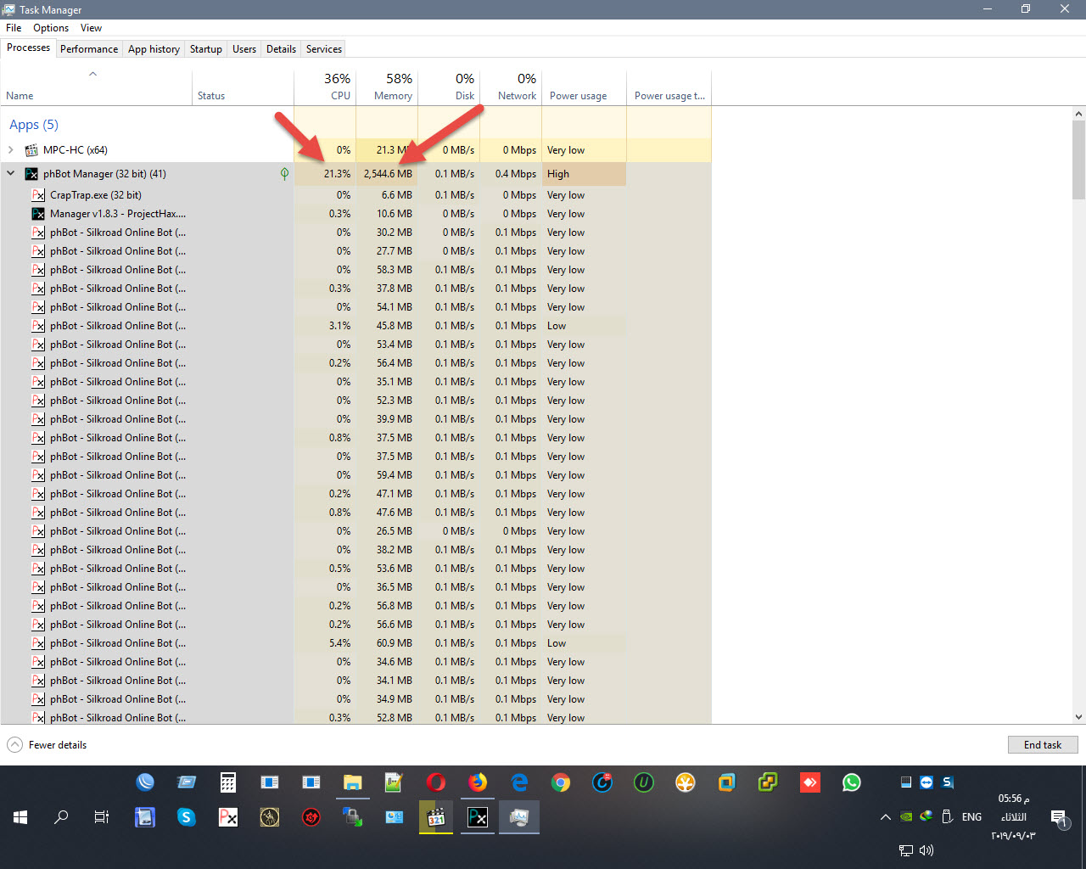Open File Explorer from the taskbar

[x=353, y=782]
